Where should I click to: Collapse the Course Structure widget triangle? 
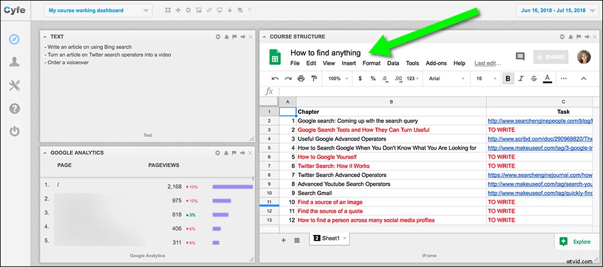[264, 37]
